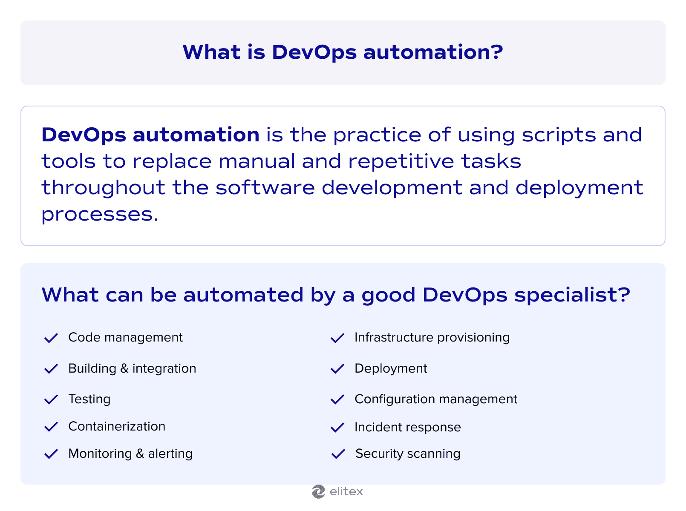Click the checkmark beside Deployment

click(x=337, y=369)
